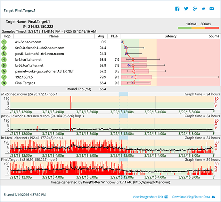The image size is (221, 202).
Task: Click the Avg column header
Action: point(101,36)
